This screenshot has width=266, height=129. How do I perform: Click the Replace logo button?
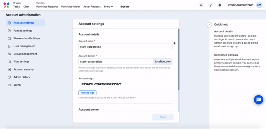coord(87,93)
